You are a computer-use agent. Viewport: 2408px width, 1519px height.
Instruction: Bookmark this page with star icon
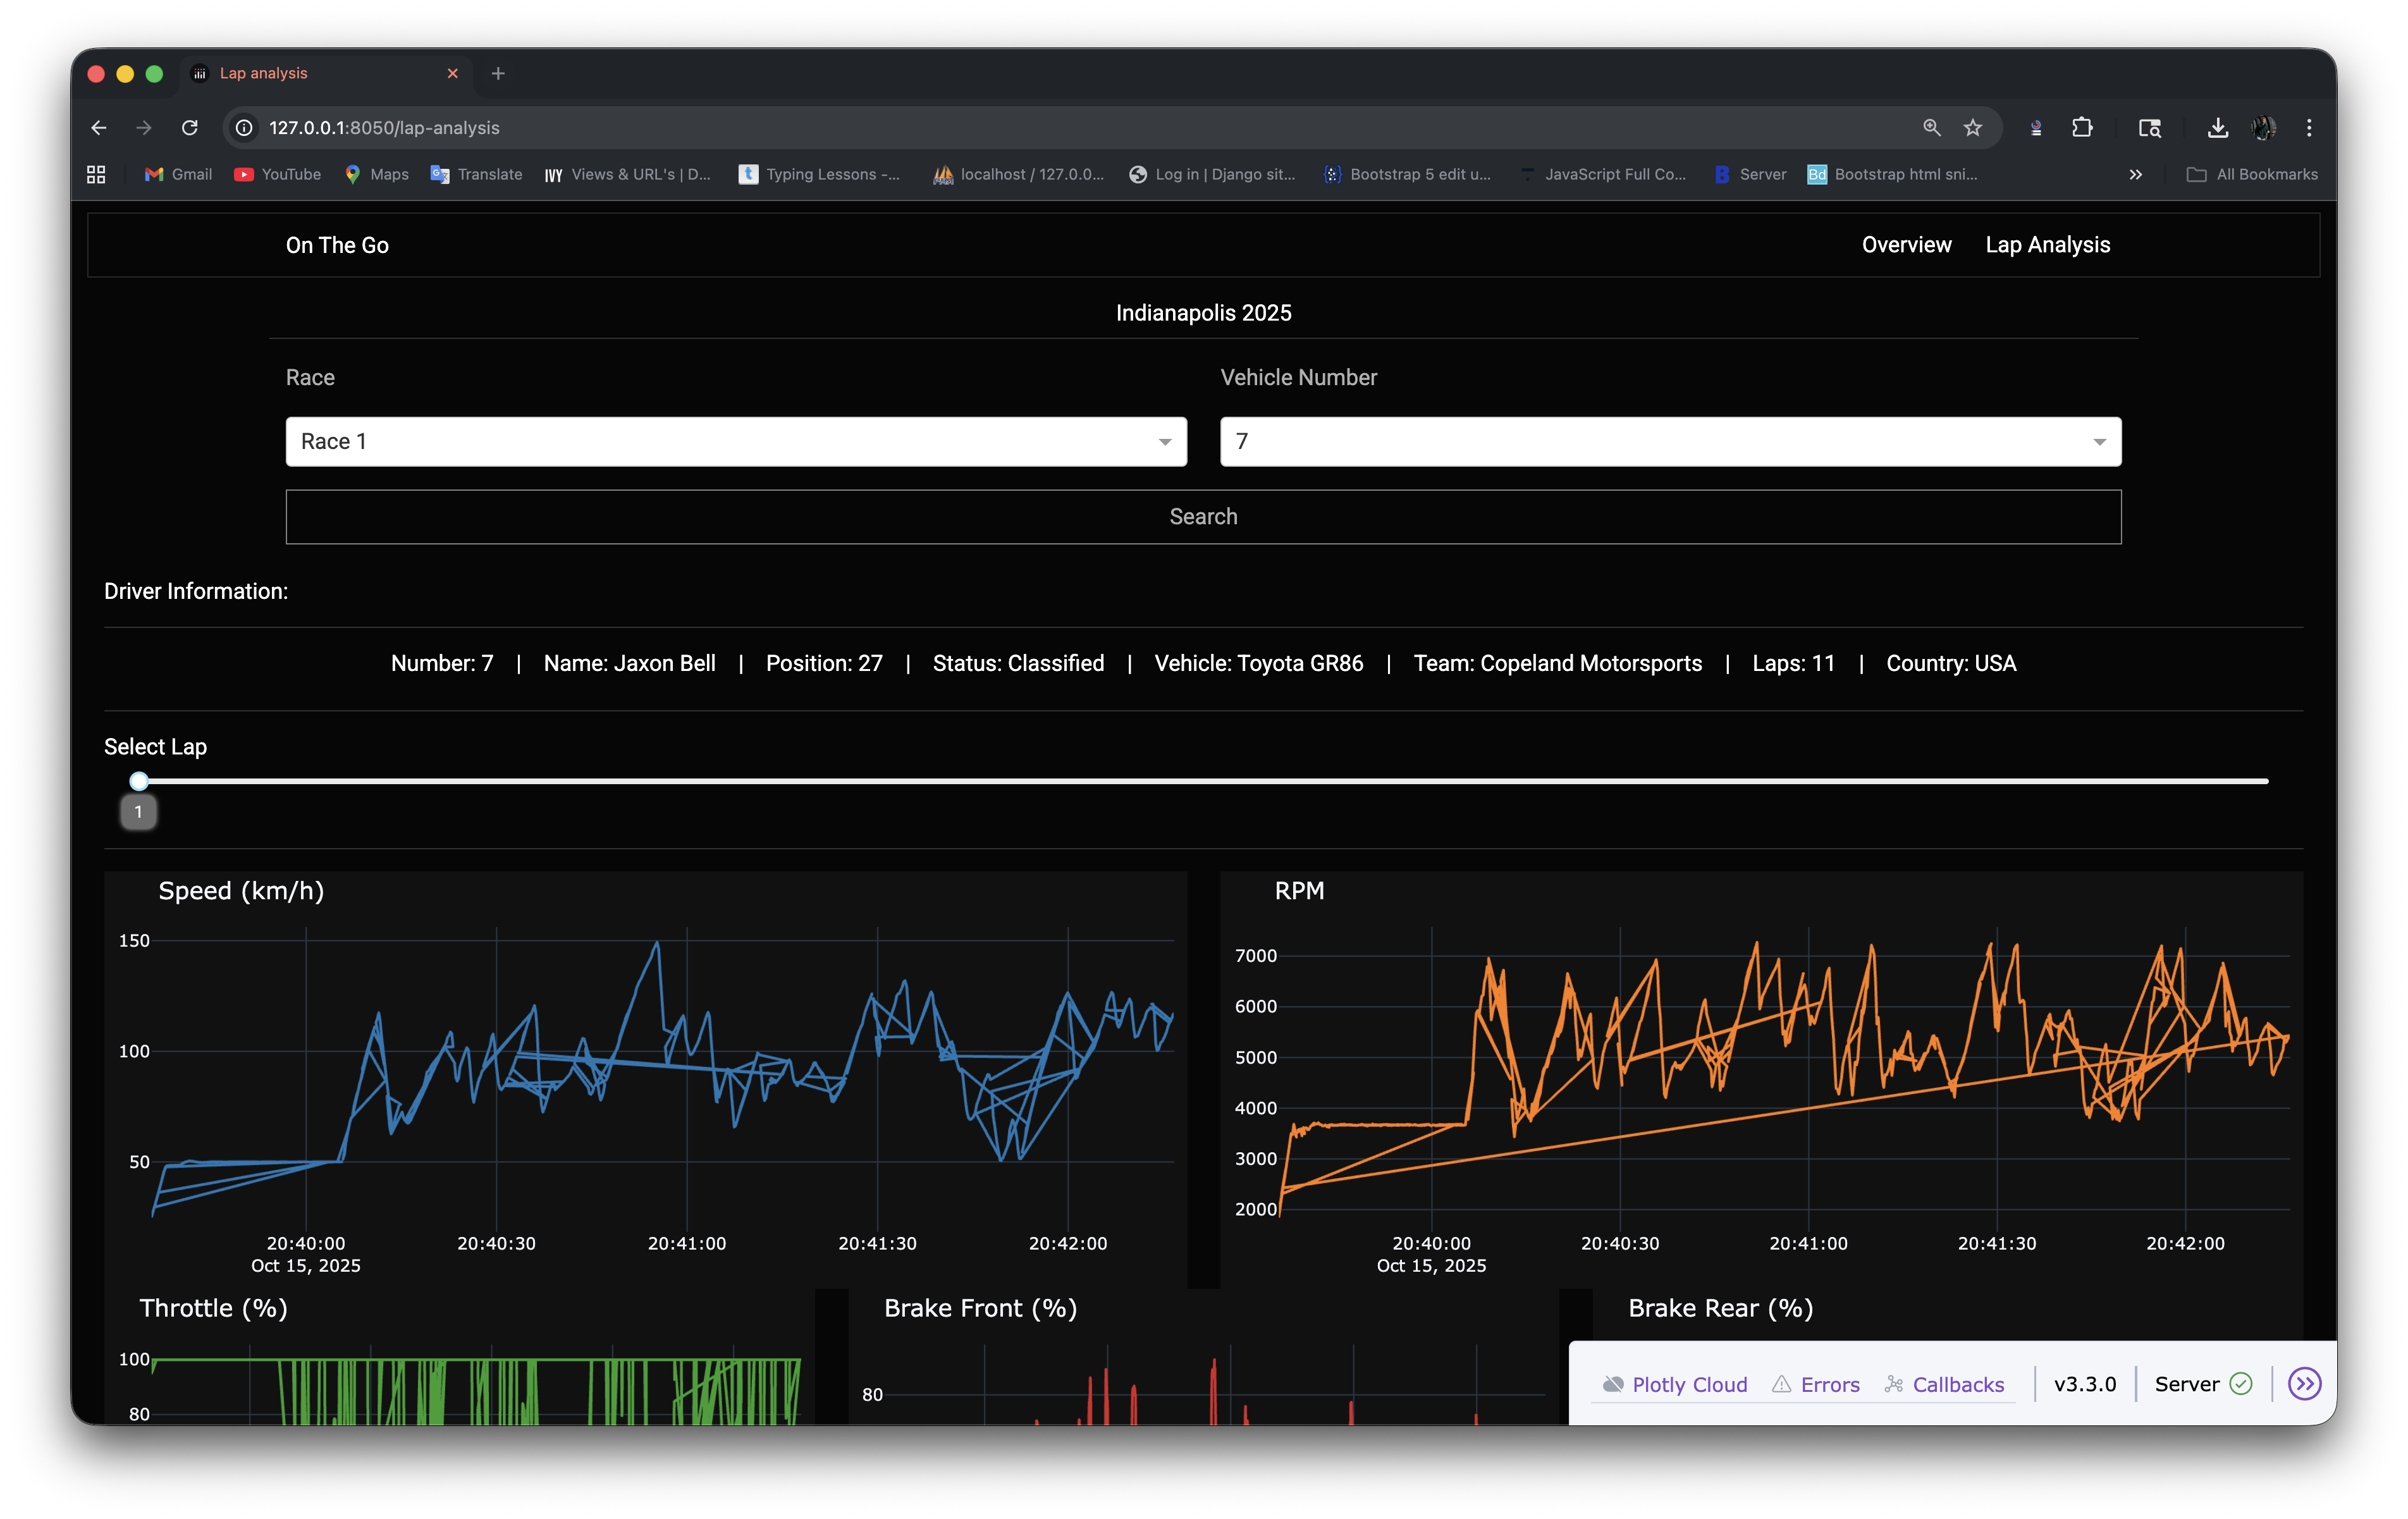click(1972, 128)
